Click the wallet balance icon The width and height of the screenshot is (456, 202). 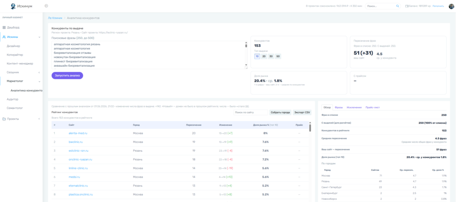click(x=407, y=6)
